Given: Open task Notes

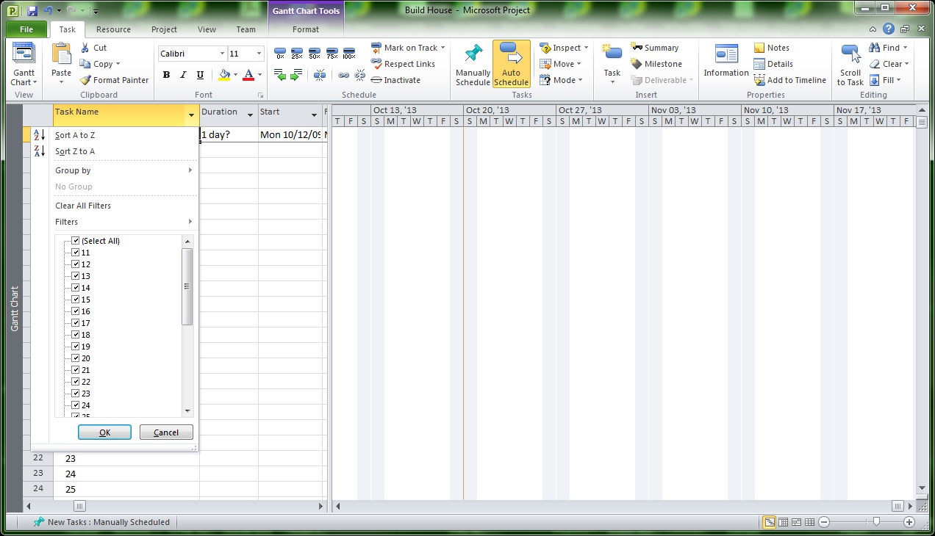Looking at the screenshot, I should 771,48.
